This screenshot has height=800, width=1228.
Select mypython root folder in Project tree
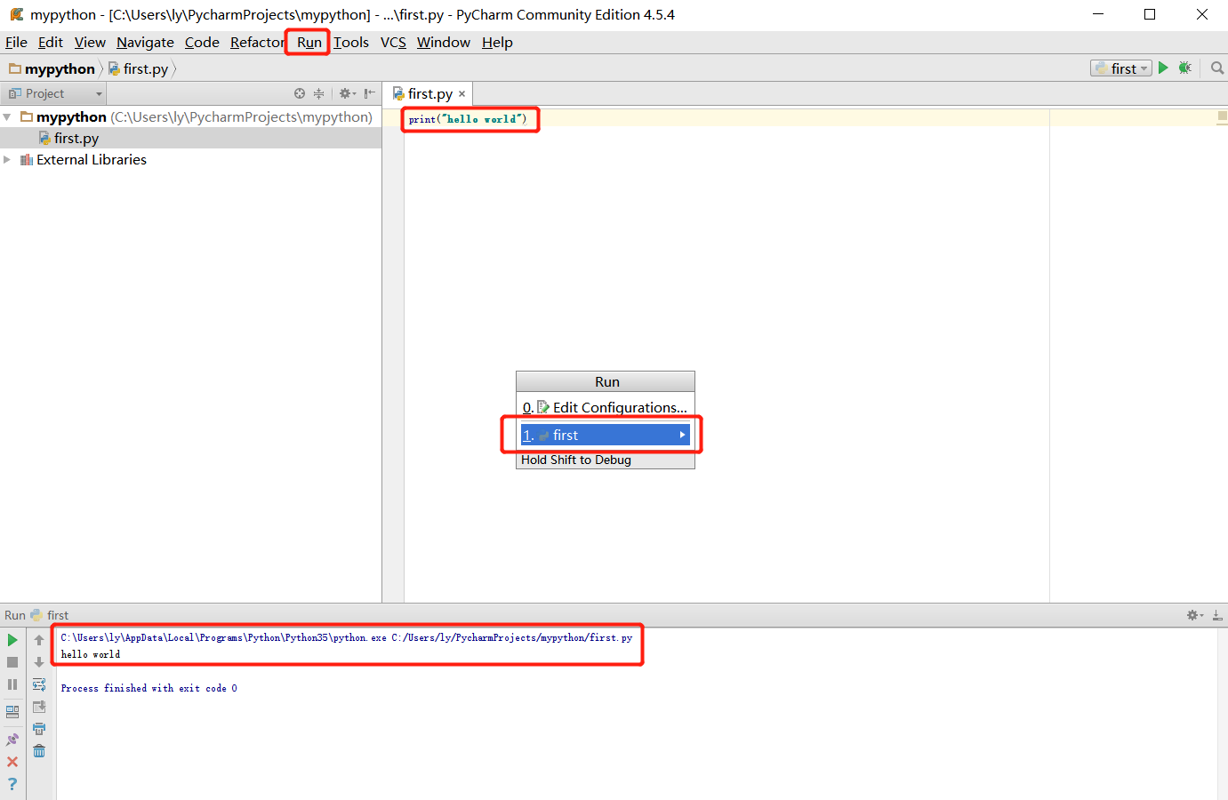(x=71, y=117)
